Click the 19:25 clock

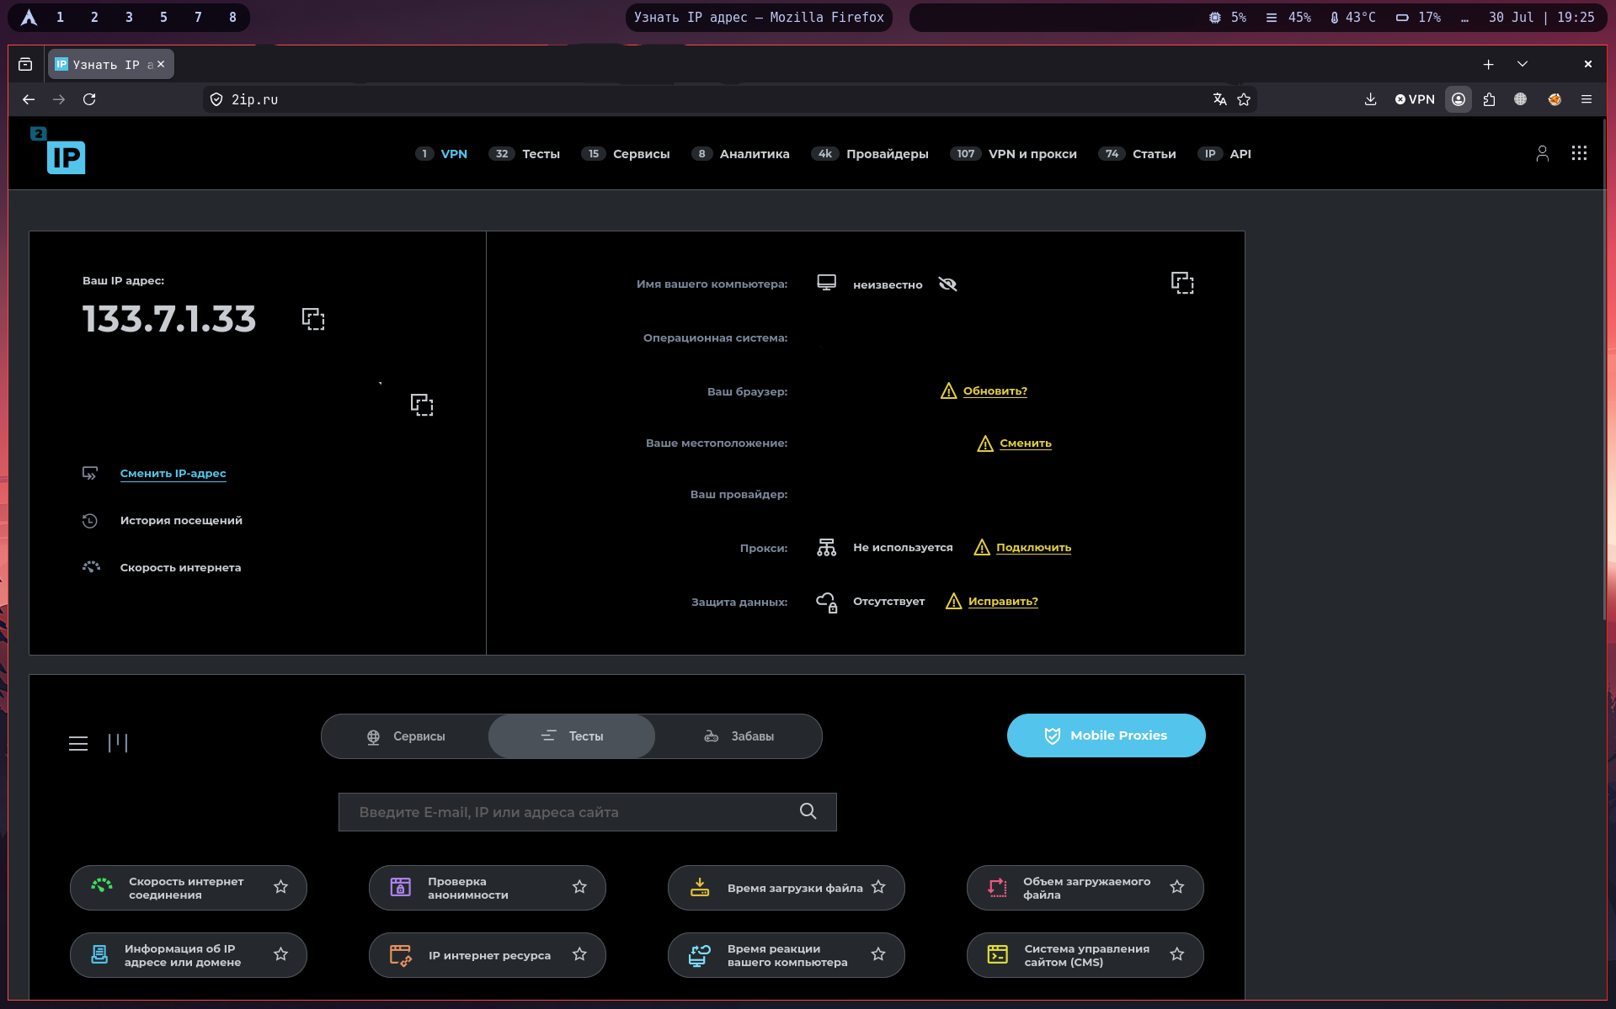pyautogui.click(x=1576, y=17)
